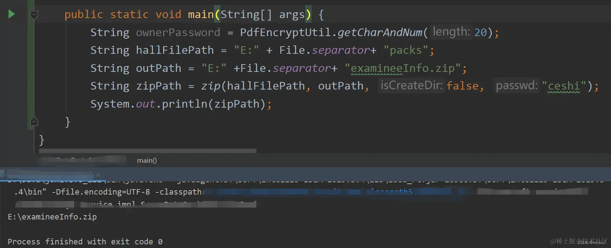The width and height of the screenshot is (611, 248).
Task: Place cursor on ownerPassword variable
Action: (178, 32)
